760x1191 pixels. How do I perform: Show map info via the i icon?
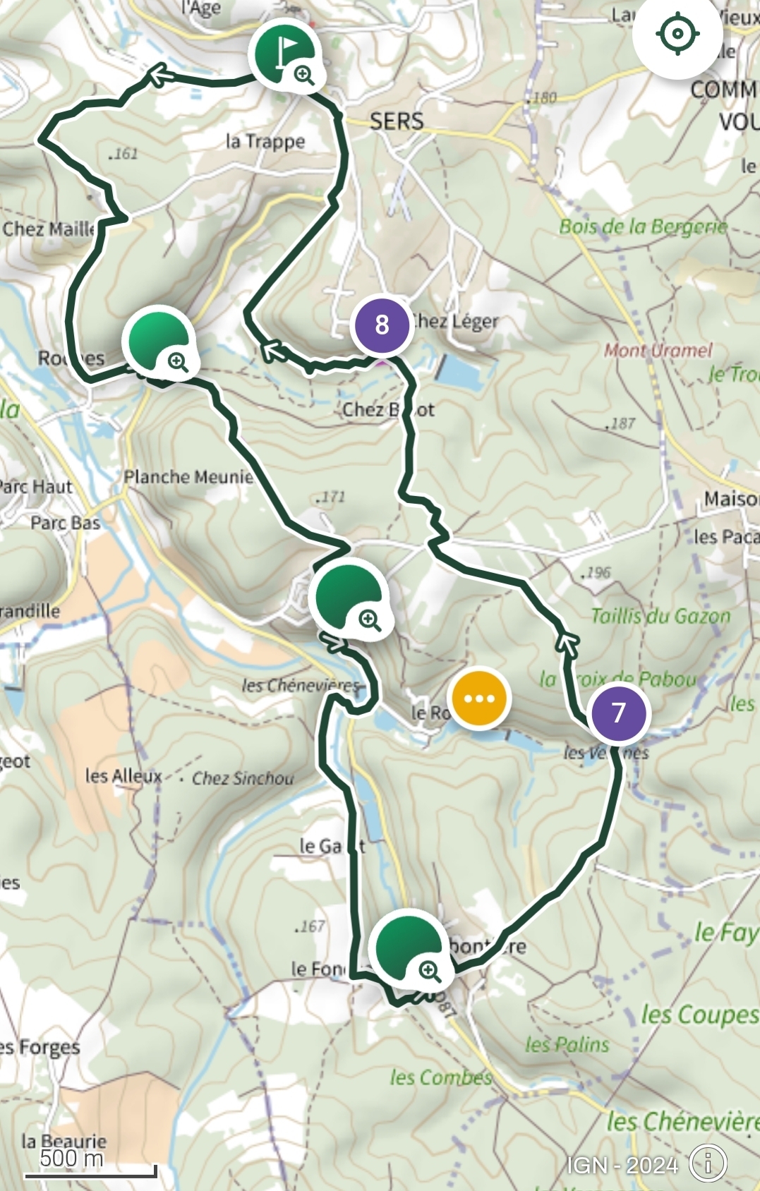point(708,1163)
